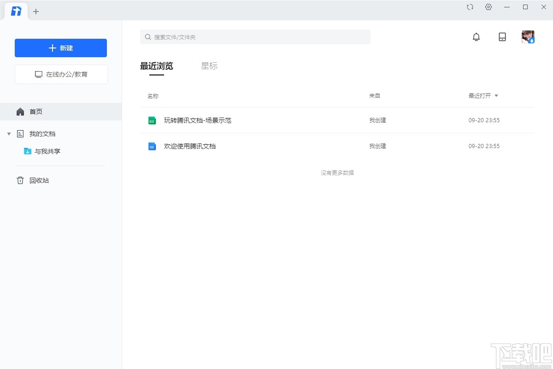Image resolution: width=553 pixels, height=369 pixels.
Task: Open the document 欢迎使用腾讯文档
Action: (x=191, y=146)
